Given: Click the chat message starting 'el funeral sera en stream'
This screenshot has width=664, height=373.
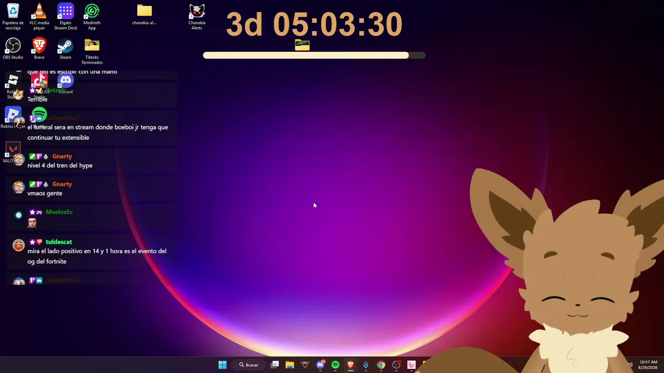Looking at the screenshot, I should pyautogui.click(x=98, y=132).
